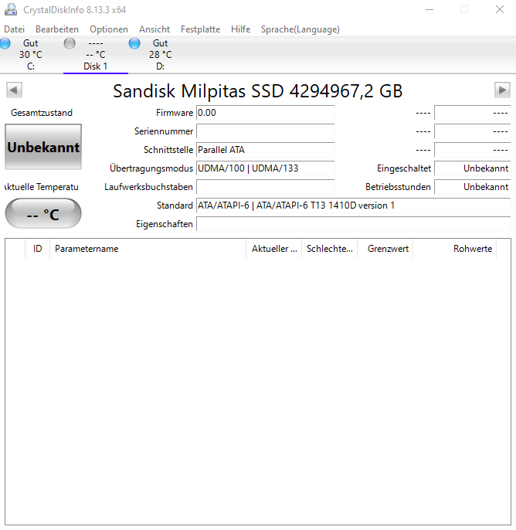Click the Rohwerte column header
Screen dimensions: 516x530
[455, 249]
